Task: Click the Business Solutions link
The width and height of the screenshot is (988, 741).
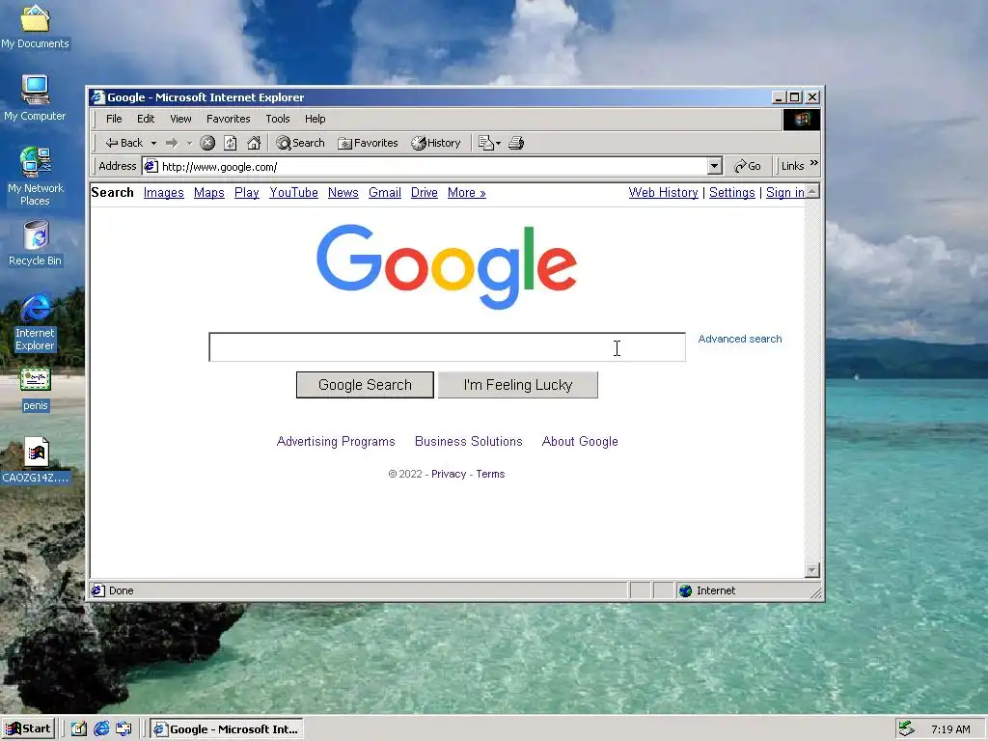Action: click(x=469, y=442)
